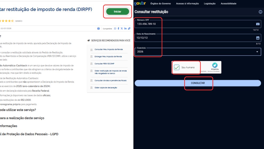Click the icon beside Entregar Meu Imposto de Renda
This screenshot has width=264, height=149.
click(x=91, y=56)
